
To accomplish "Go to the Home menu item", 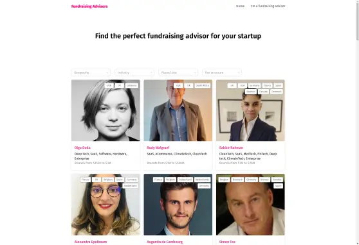I will coord(240,6).
